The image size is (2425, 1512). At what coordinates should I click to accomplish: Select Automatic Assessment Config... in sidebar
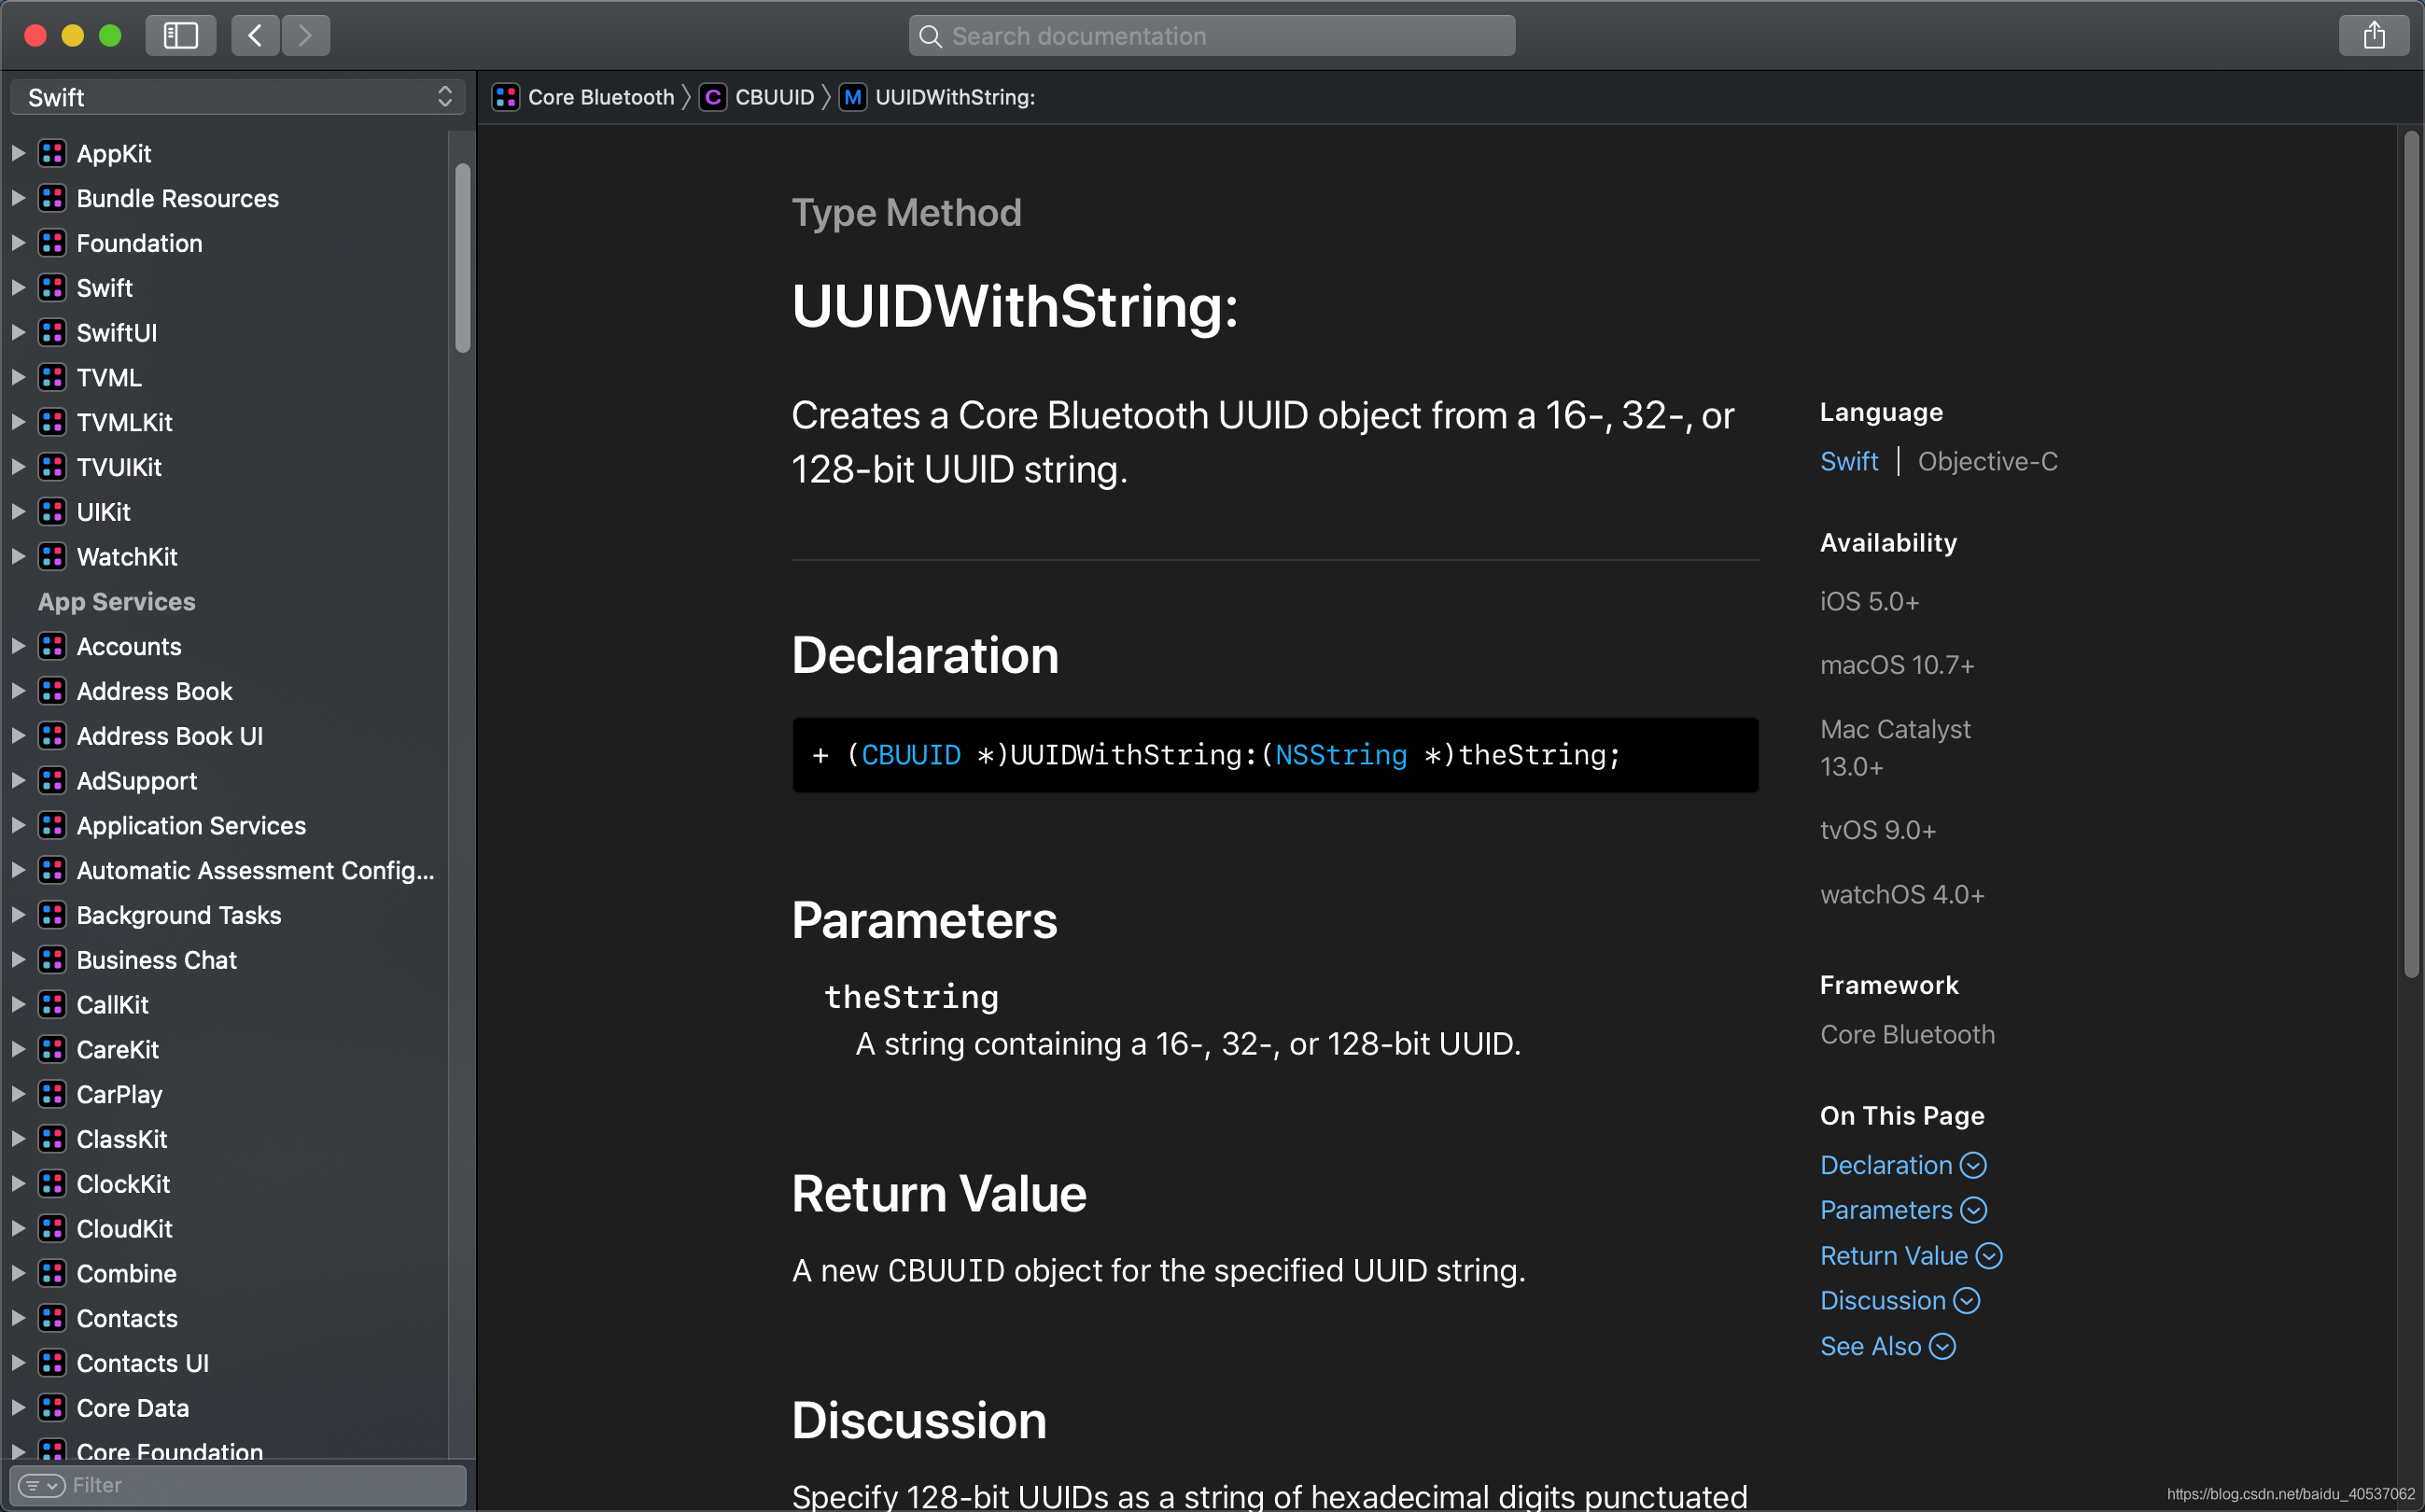(x=255, y=870)
